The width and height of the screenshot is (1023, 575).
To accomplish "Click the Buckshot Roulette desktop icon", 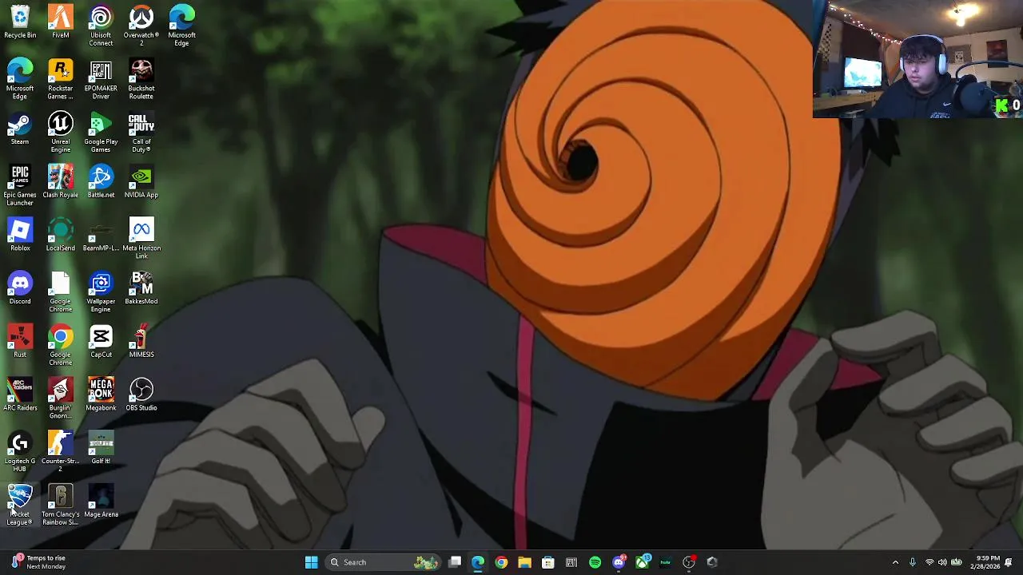I will click(x=141, y=80).
